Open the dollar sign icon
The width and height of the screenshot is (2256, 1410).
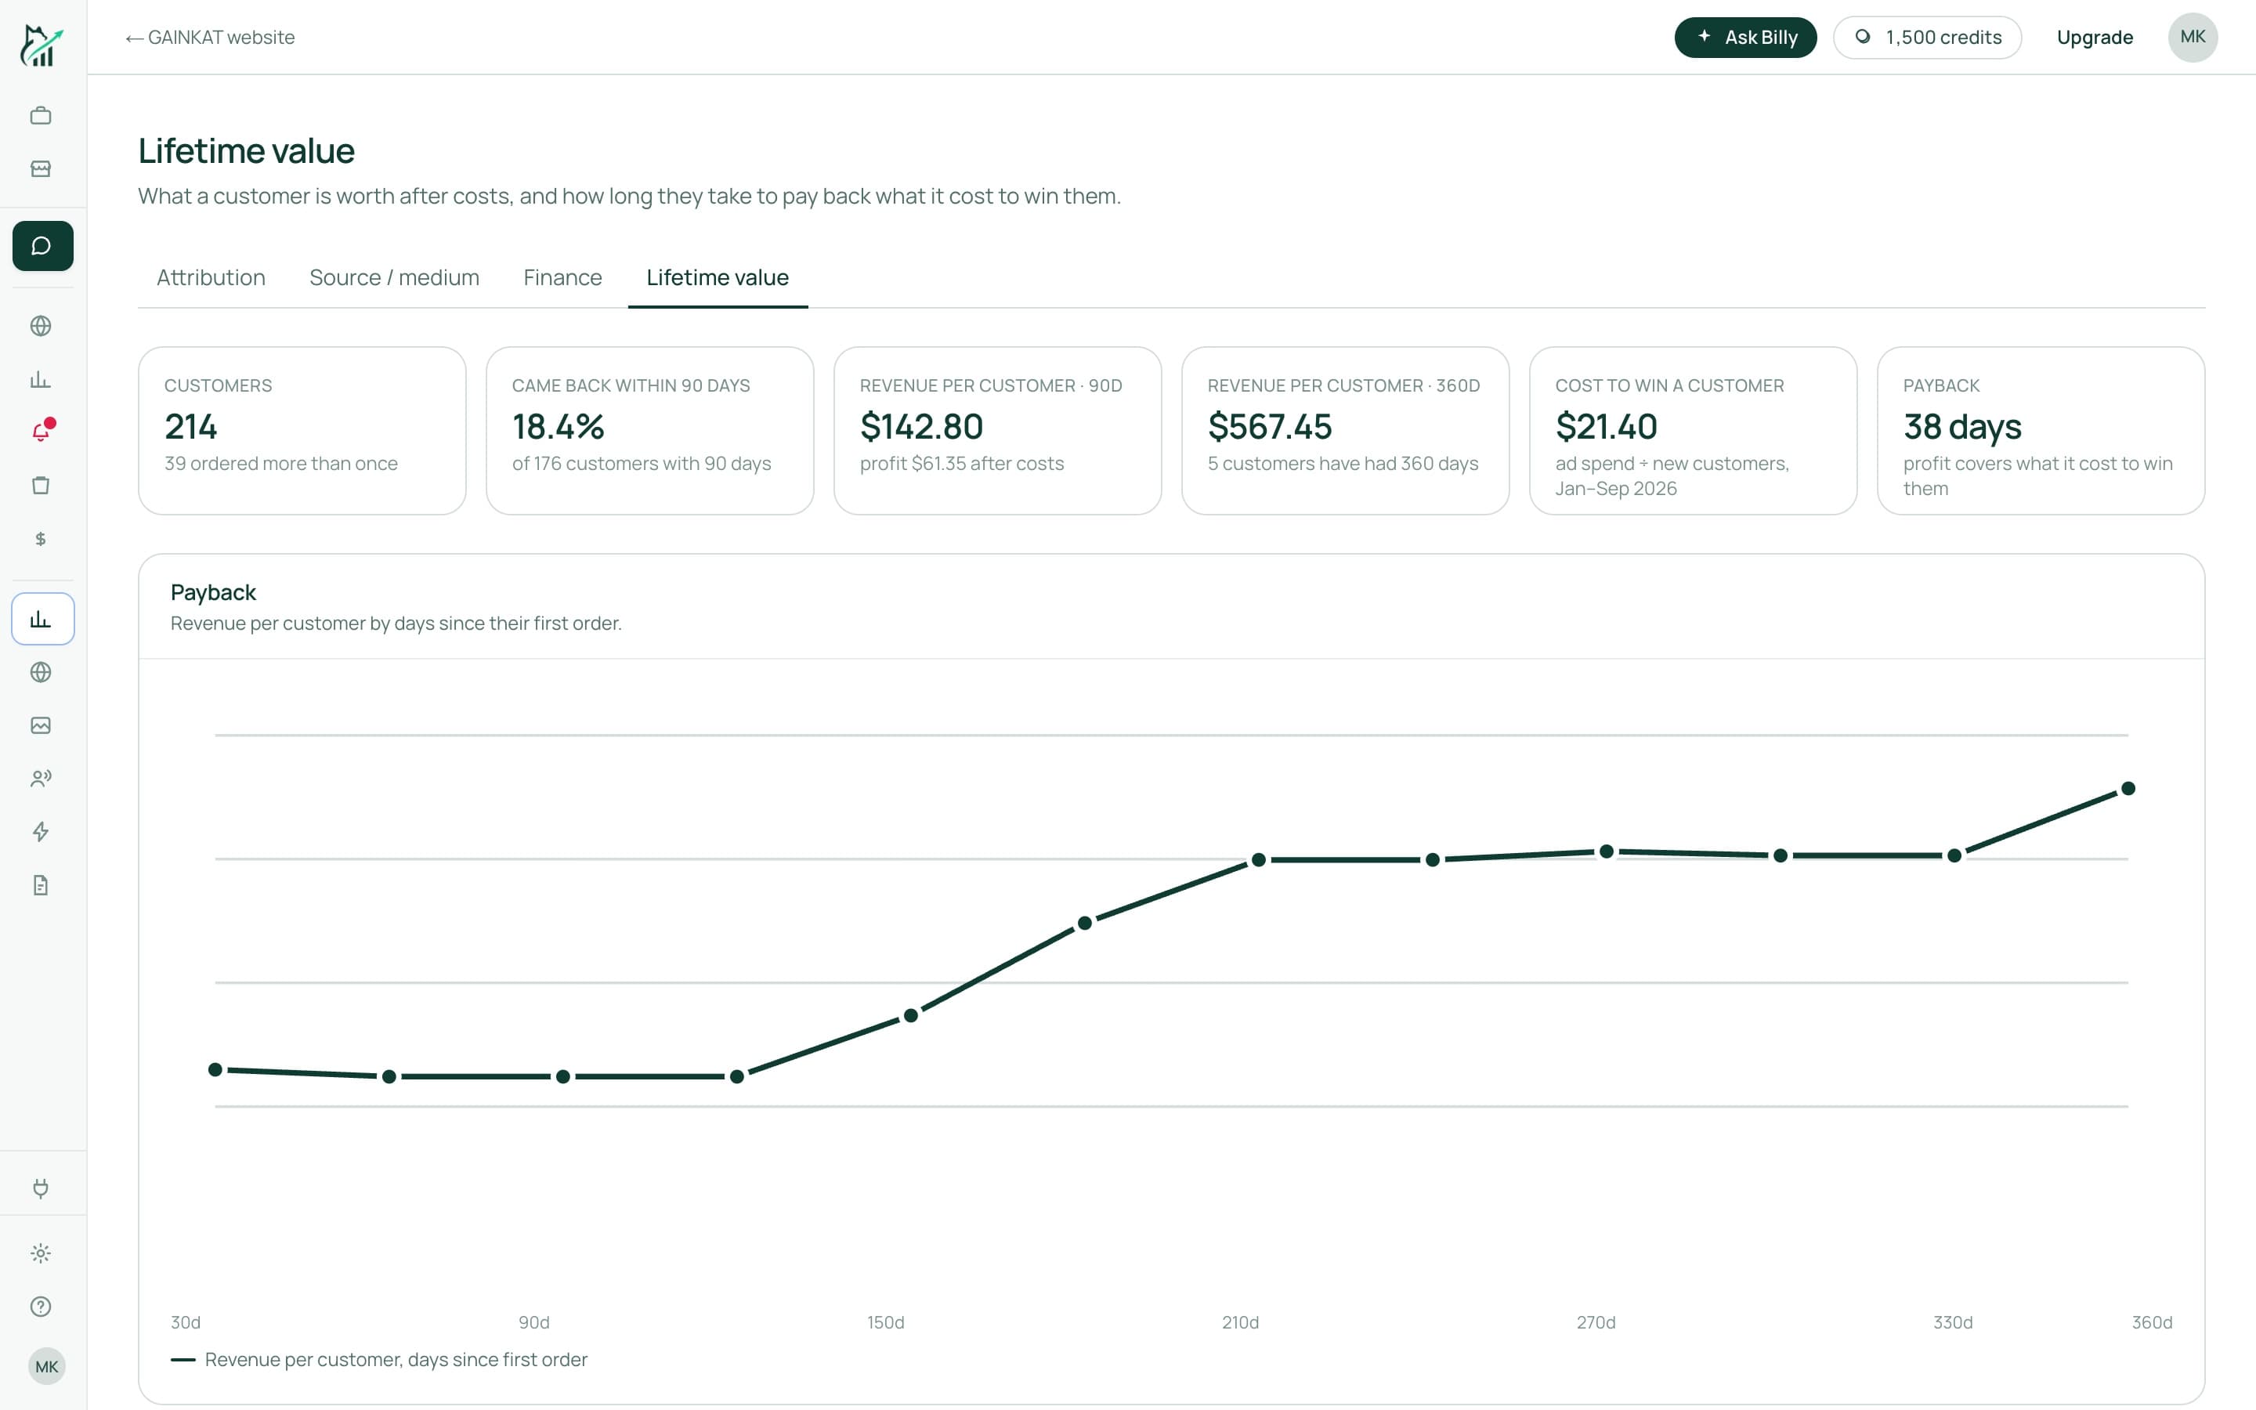coord(40,538)
